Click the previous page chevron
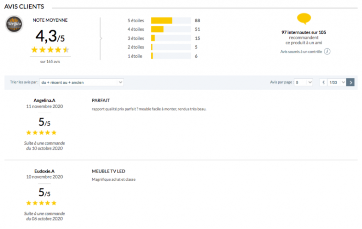 click(x=323, y=82)
